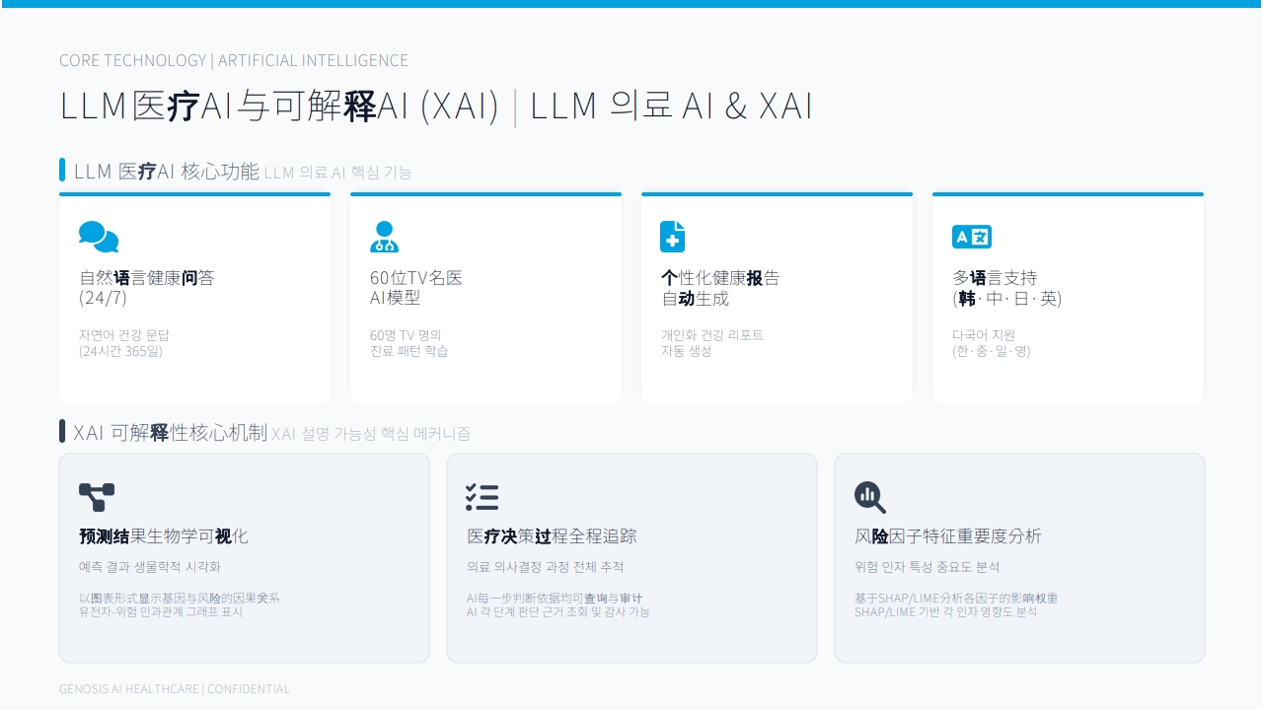Click the LLM 医疗AI 核心功能 section heading
The width and height of the screenshot is (1263, 710).
click(167, 172)
